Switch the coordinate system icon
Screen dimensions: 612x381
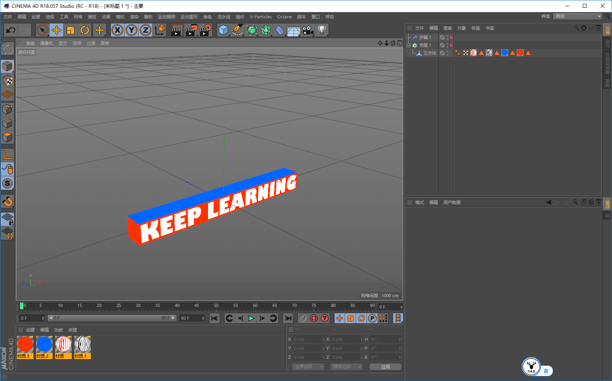[160, 30]
